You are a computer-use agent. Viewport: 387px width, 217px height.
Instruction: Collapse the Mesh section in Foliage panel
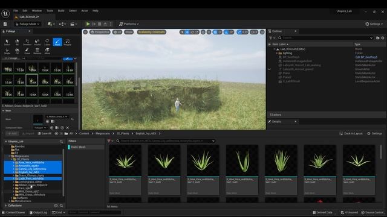coord(3,111)
